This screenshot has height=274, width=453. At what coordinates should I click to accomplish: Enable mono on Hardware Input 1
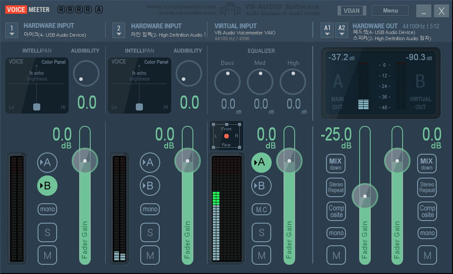(47, 209)
